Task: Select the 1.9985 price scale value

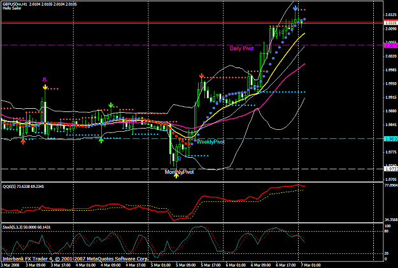Action: coord(391,70)
